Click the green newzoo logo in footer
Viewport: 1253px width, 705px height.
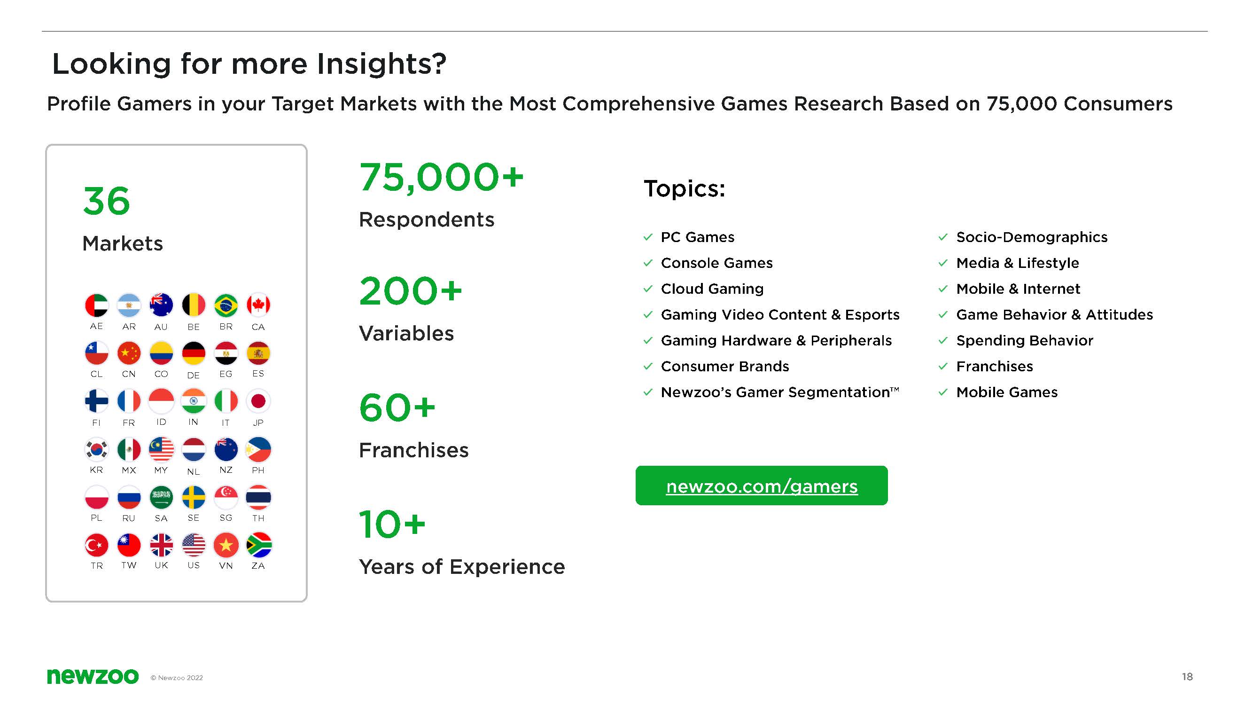pyautogui.click(x=93, y=676)
